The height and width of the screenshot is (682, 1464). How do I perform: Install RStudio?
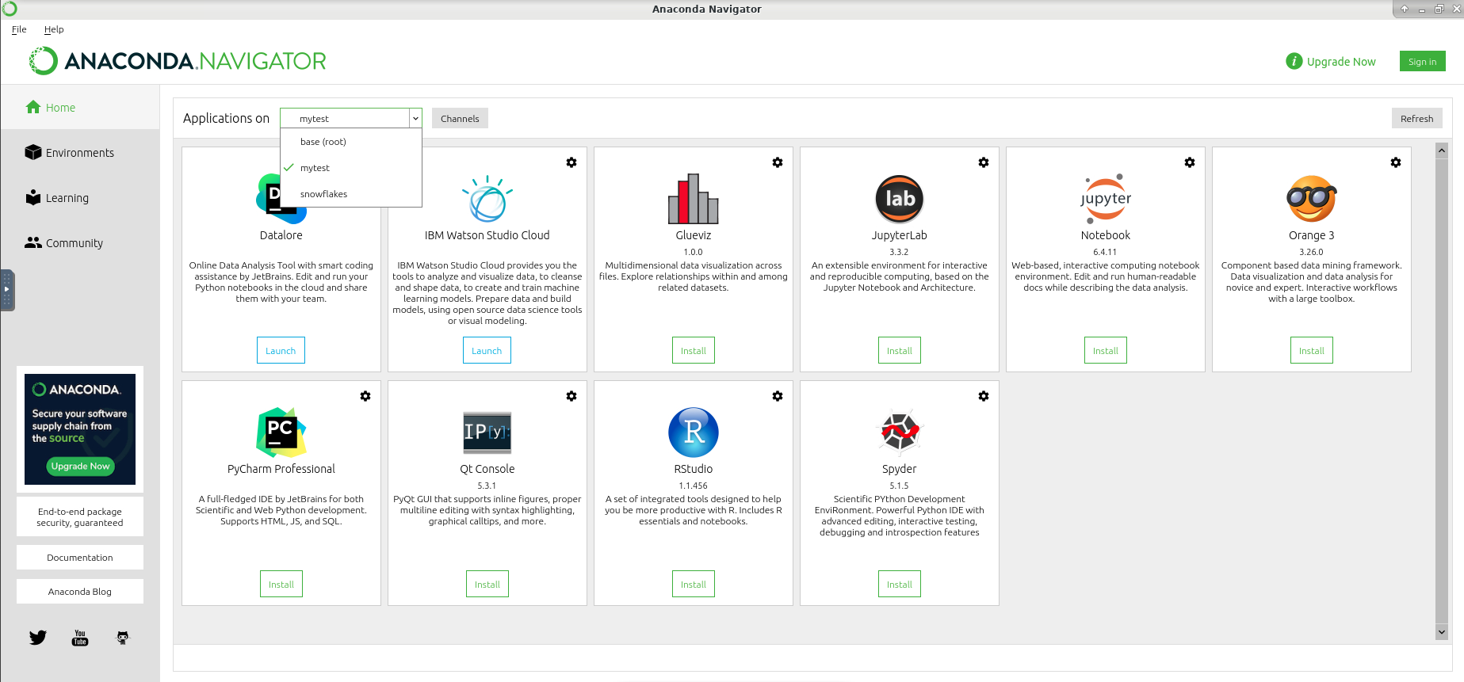(x=694, y=584)
